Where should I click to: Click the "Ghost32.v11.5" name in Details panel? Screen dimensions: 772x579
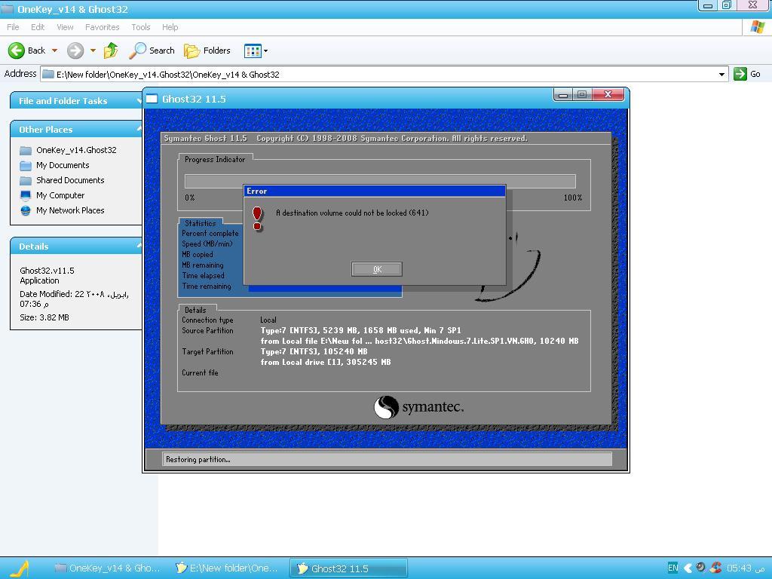pyautogui.click(x=47, y=271)
